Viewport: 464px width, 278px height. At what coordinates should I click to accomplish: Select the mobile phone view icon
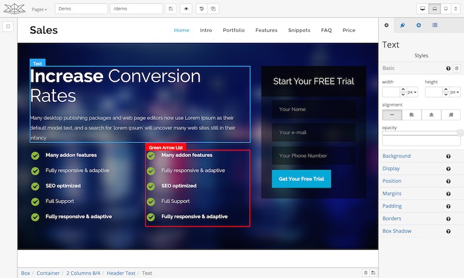coord(455,9)
